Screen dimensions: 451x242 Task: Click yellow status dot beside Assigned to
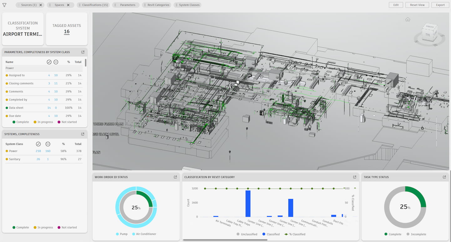7,75
